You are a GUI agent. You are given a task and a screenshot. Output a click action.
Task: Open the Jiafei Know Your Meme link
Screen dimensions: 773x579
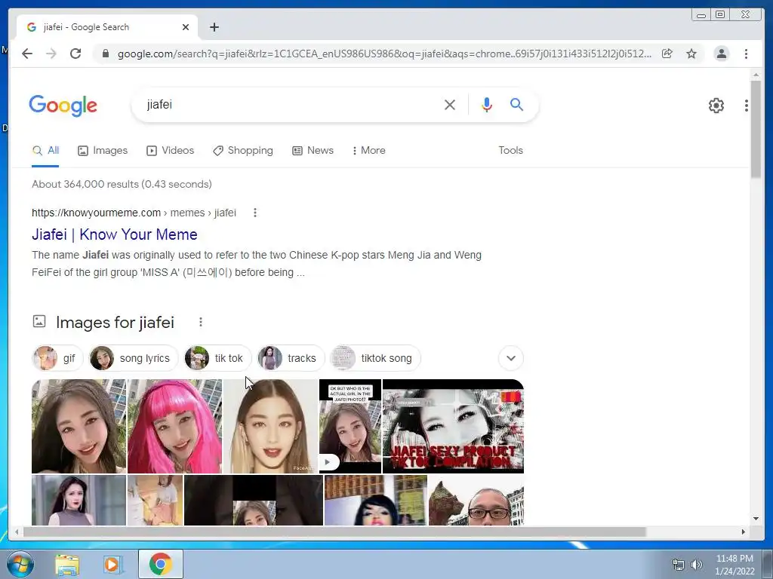[115, 234]
